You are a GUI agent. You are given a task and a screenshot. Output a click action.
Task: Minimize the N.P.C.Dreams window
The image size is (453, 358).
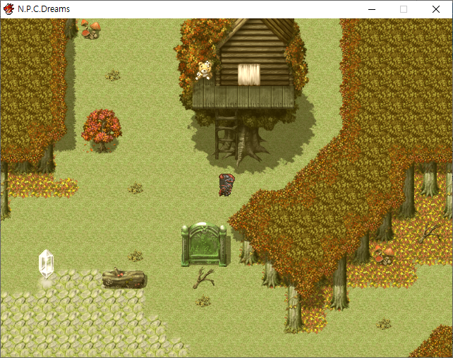click(372, 9)
